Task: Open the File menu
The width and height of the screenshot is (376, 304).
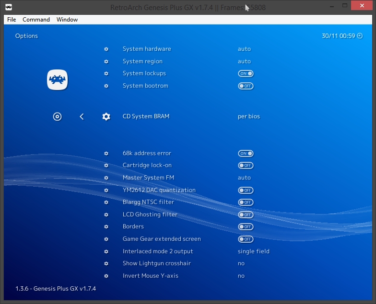Action: (x=12, y=20)
